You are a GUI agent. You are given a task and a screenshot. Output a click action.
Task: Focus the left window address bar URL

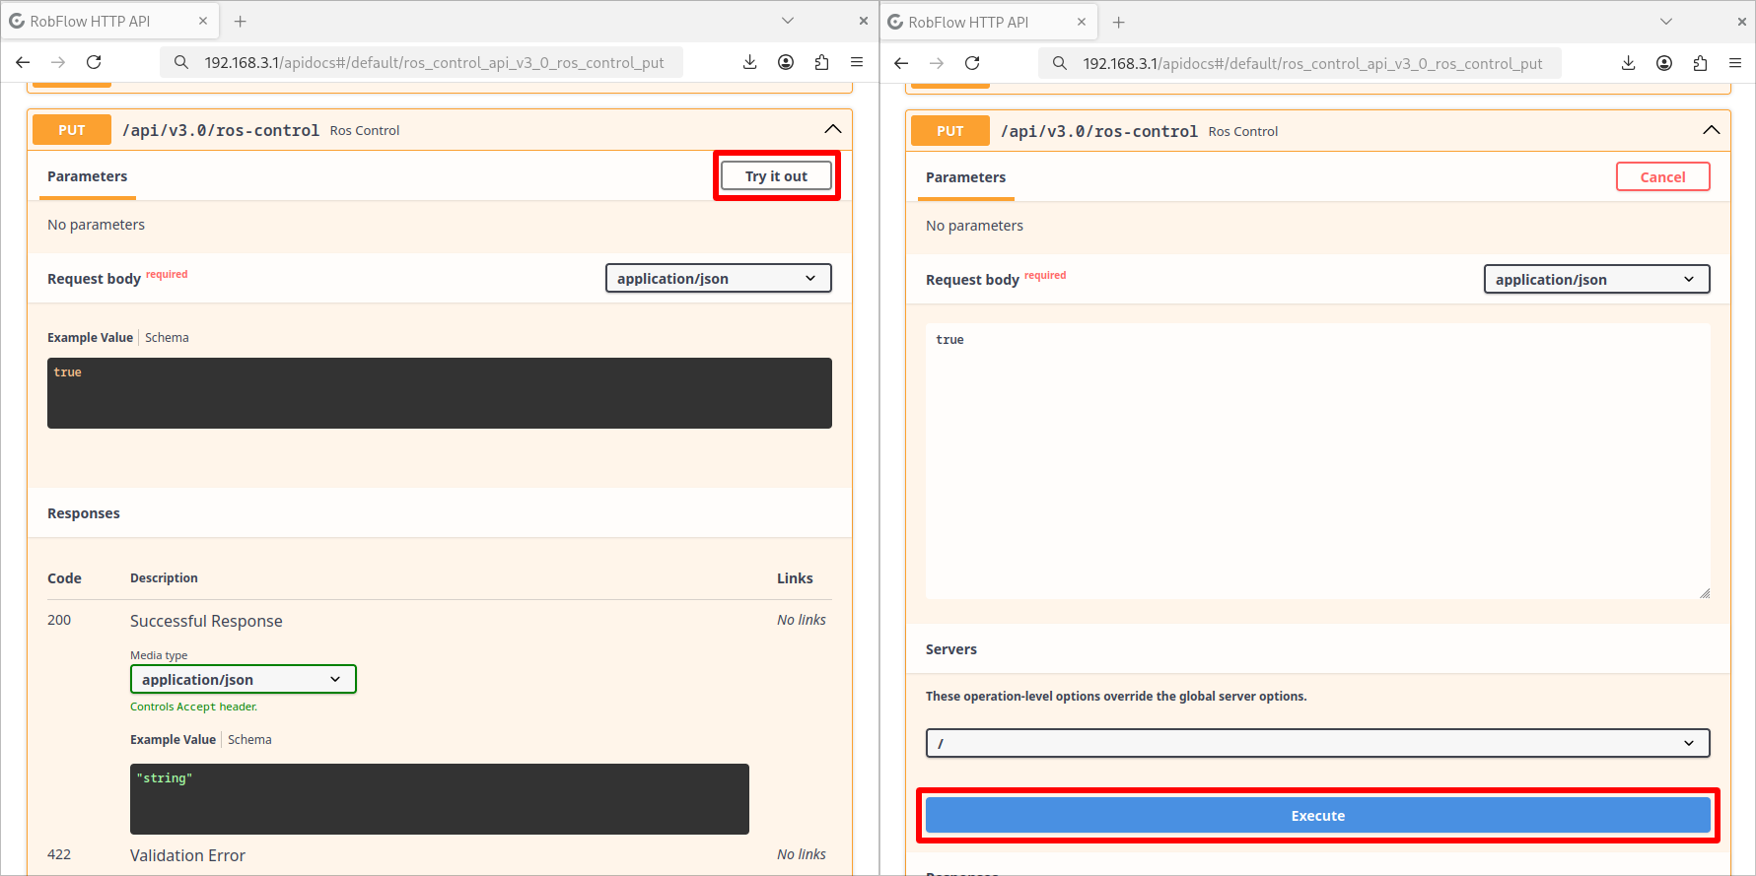pyautogui.click(x=434, y=62)
